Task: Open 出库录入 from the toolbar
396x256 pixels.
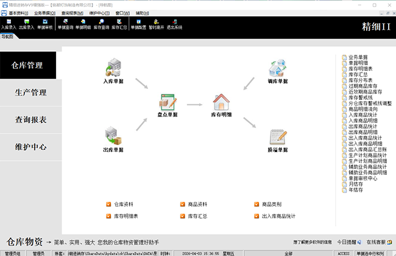Action: tap(27, 24)
